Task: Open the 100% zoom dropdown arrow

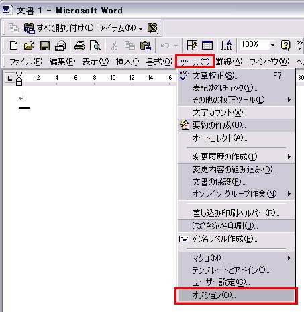Action: point(272,45)
